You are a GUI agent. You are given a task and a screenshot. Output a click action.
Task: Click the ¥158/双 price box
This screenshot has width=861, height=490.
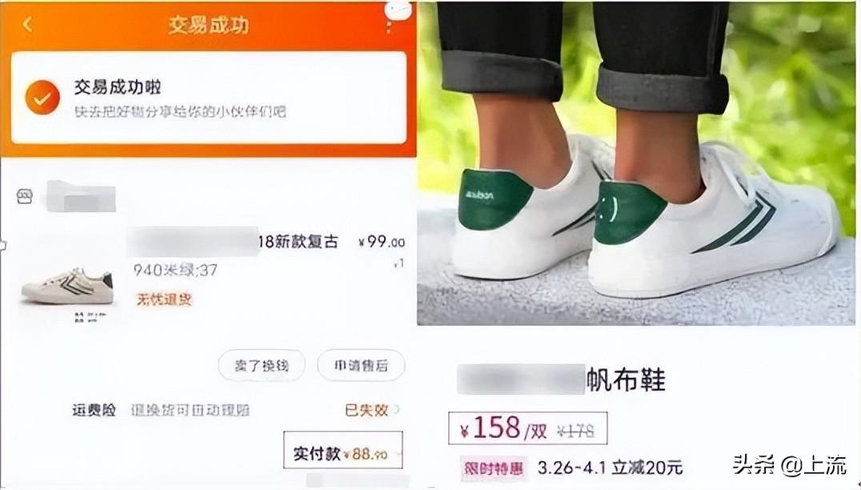[527, 428]
